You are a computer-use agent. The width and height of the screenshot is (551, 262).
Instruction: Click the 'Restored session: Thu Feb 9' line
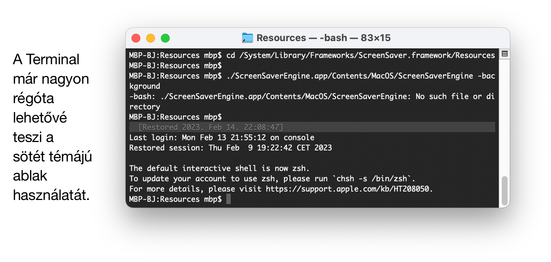(231, 148)
